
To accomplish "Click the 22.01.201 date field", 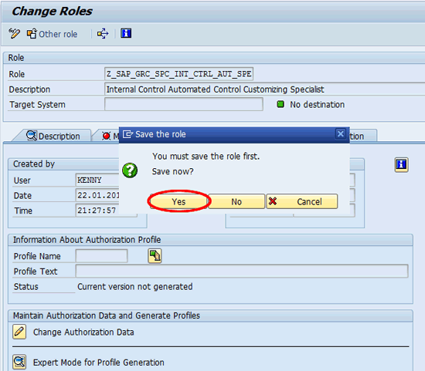I will coord(97,195).
